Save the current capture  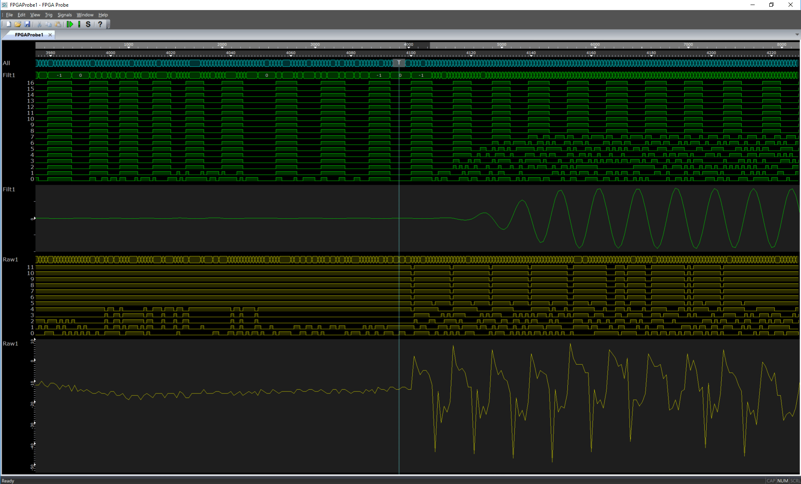click(x=28, y=24)
